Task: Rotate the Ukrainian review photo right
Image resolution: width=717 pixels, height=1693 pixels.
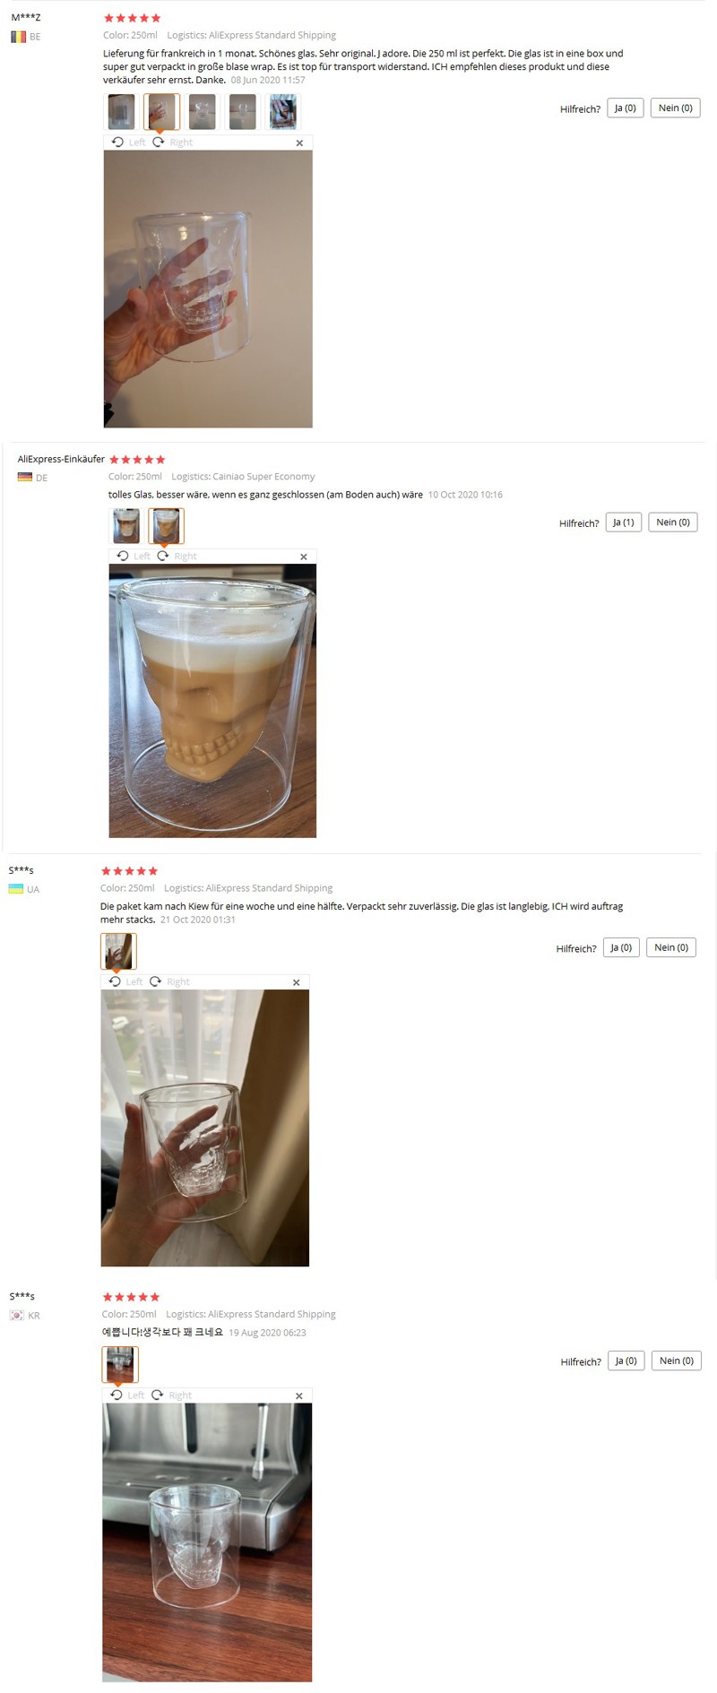Action: click(x=169, y=982)
